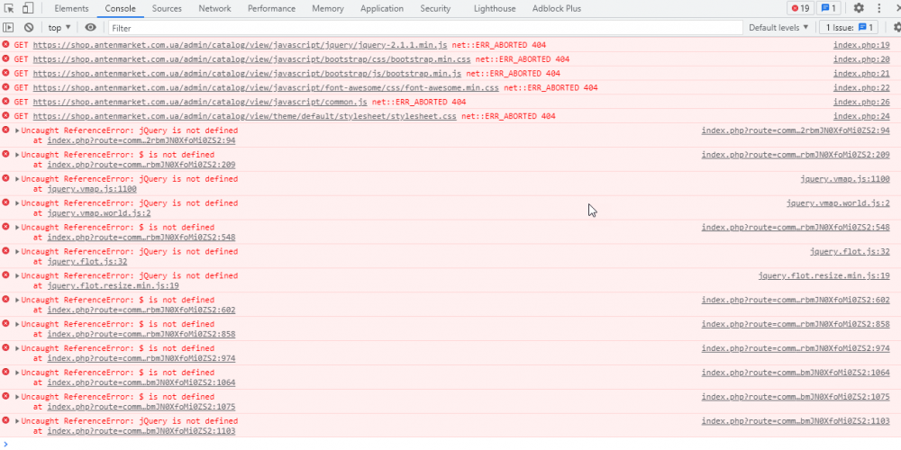The width and height of the screenshot is (901, 450).
Task: Expand the $ error with stack line :858
Action: pyautogui.click(x=17, y=324)
